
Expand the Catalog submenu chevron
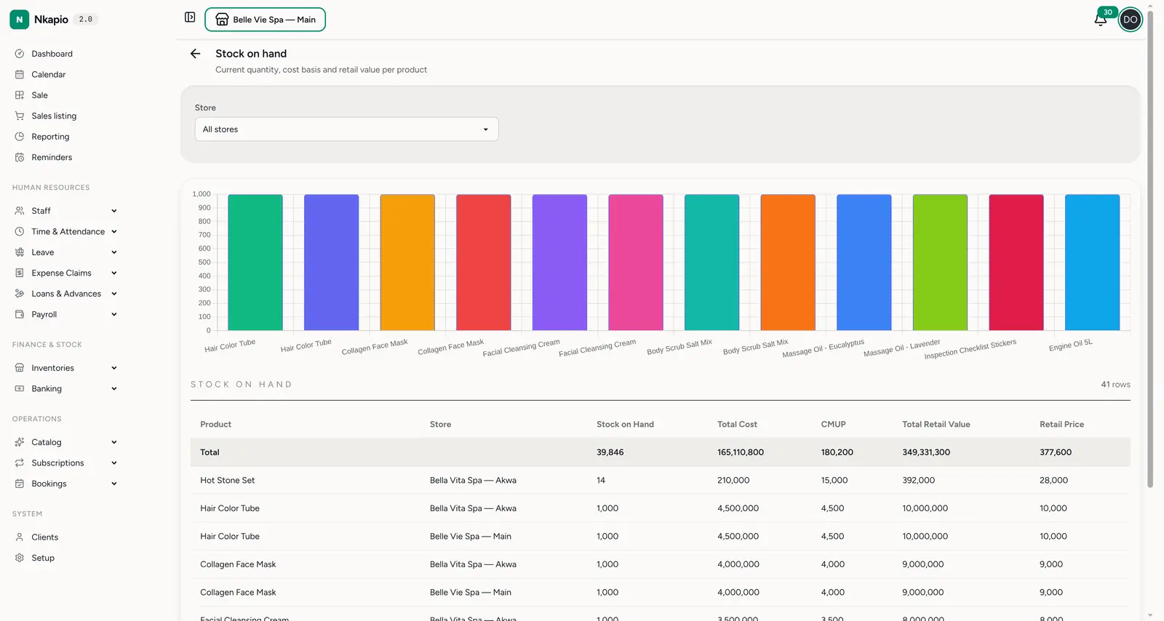click(114, 442)
